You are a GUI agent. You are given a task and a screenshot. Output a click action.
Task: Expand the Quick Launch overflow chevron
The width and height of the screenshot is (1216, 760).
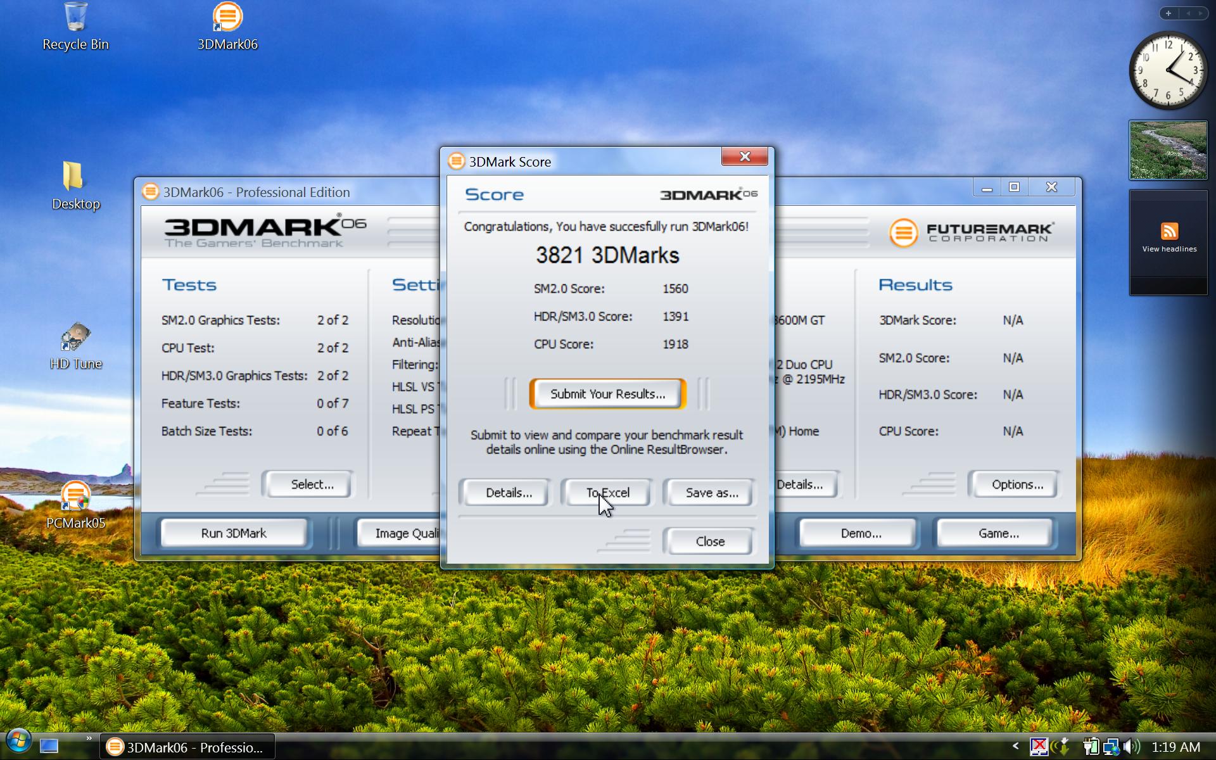pos(89,738)
